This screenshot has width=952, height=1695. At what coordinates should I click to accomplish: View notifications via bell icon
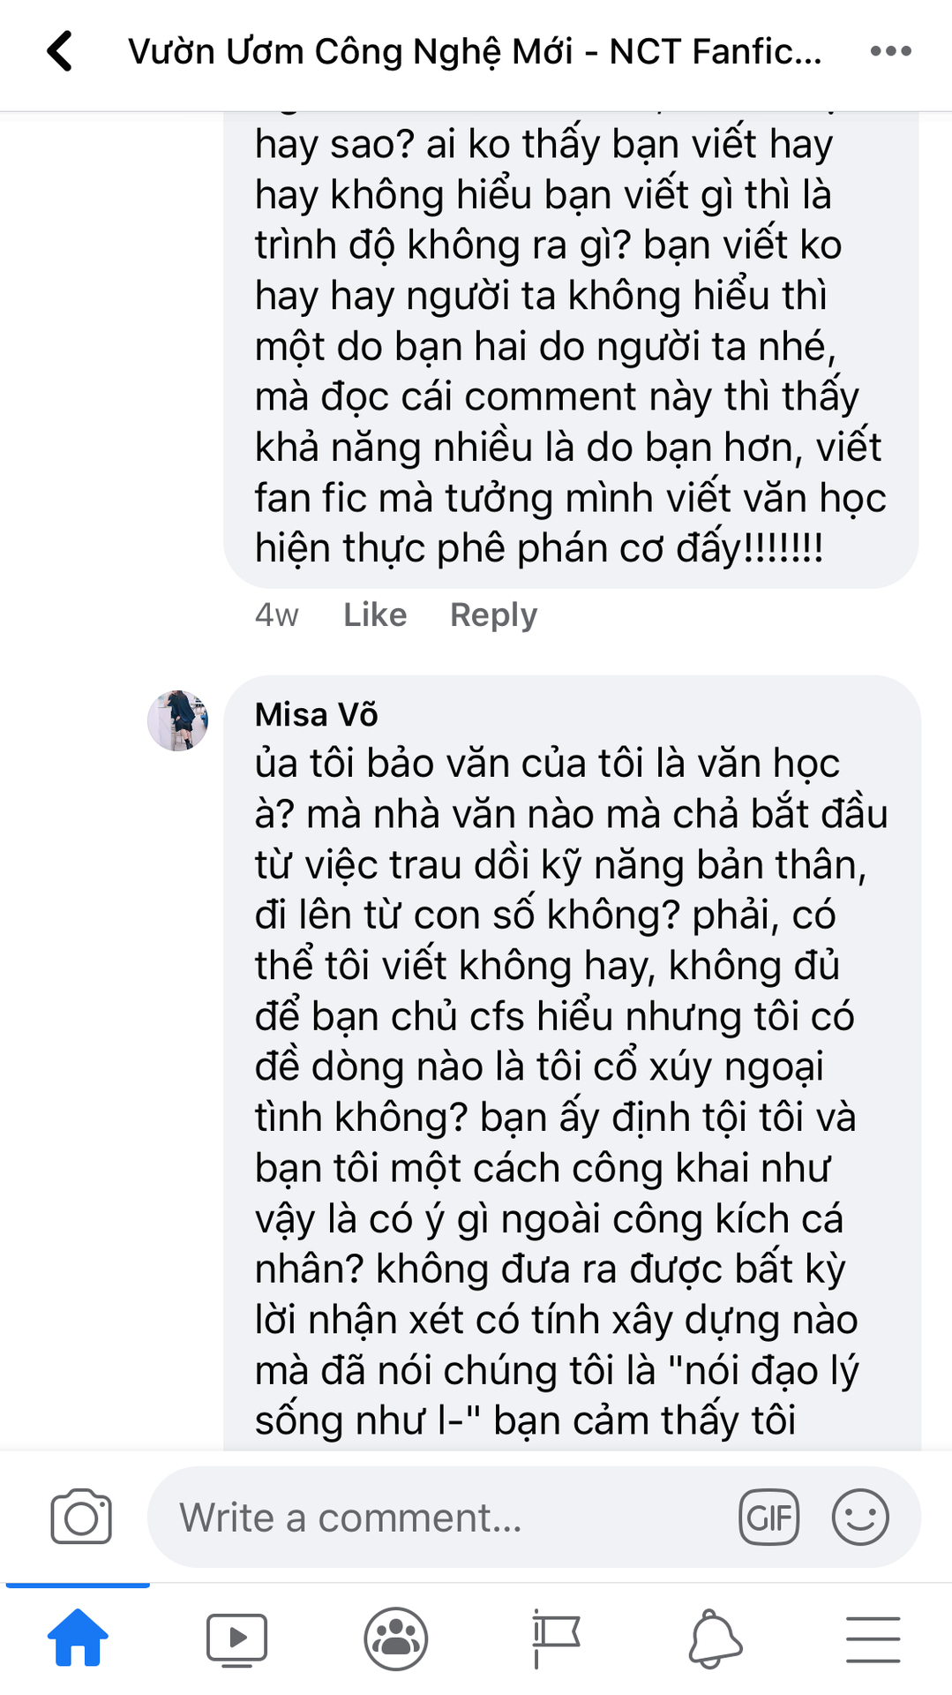pos(715,1638)
